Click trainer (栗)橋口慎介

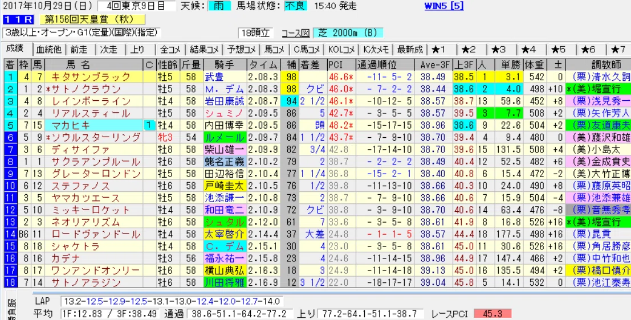(598, 270)
